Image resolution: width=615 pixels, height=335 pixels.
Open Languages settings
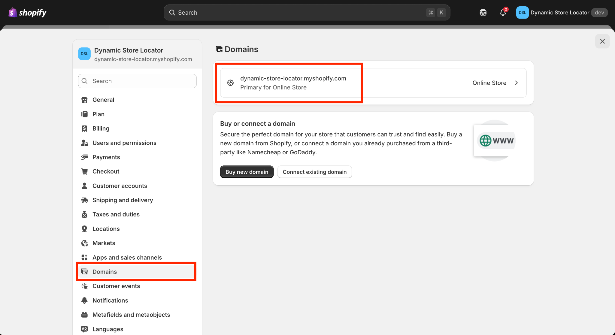coord(137,329)
